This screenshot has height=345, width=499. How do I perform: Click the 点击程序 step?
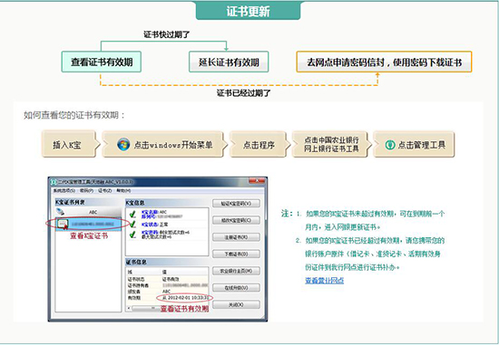259,145
